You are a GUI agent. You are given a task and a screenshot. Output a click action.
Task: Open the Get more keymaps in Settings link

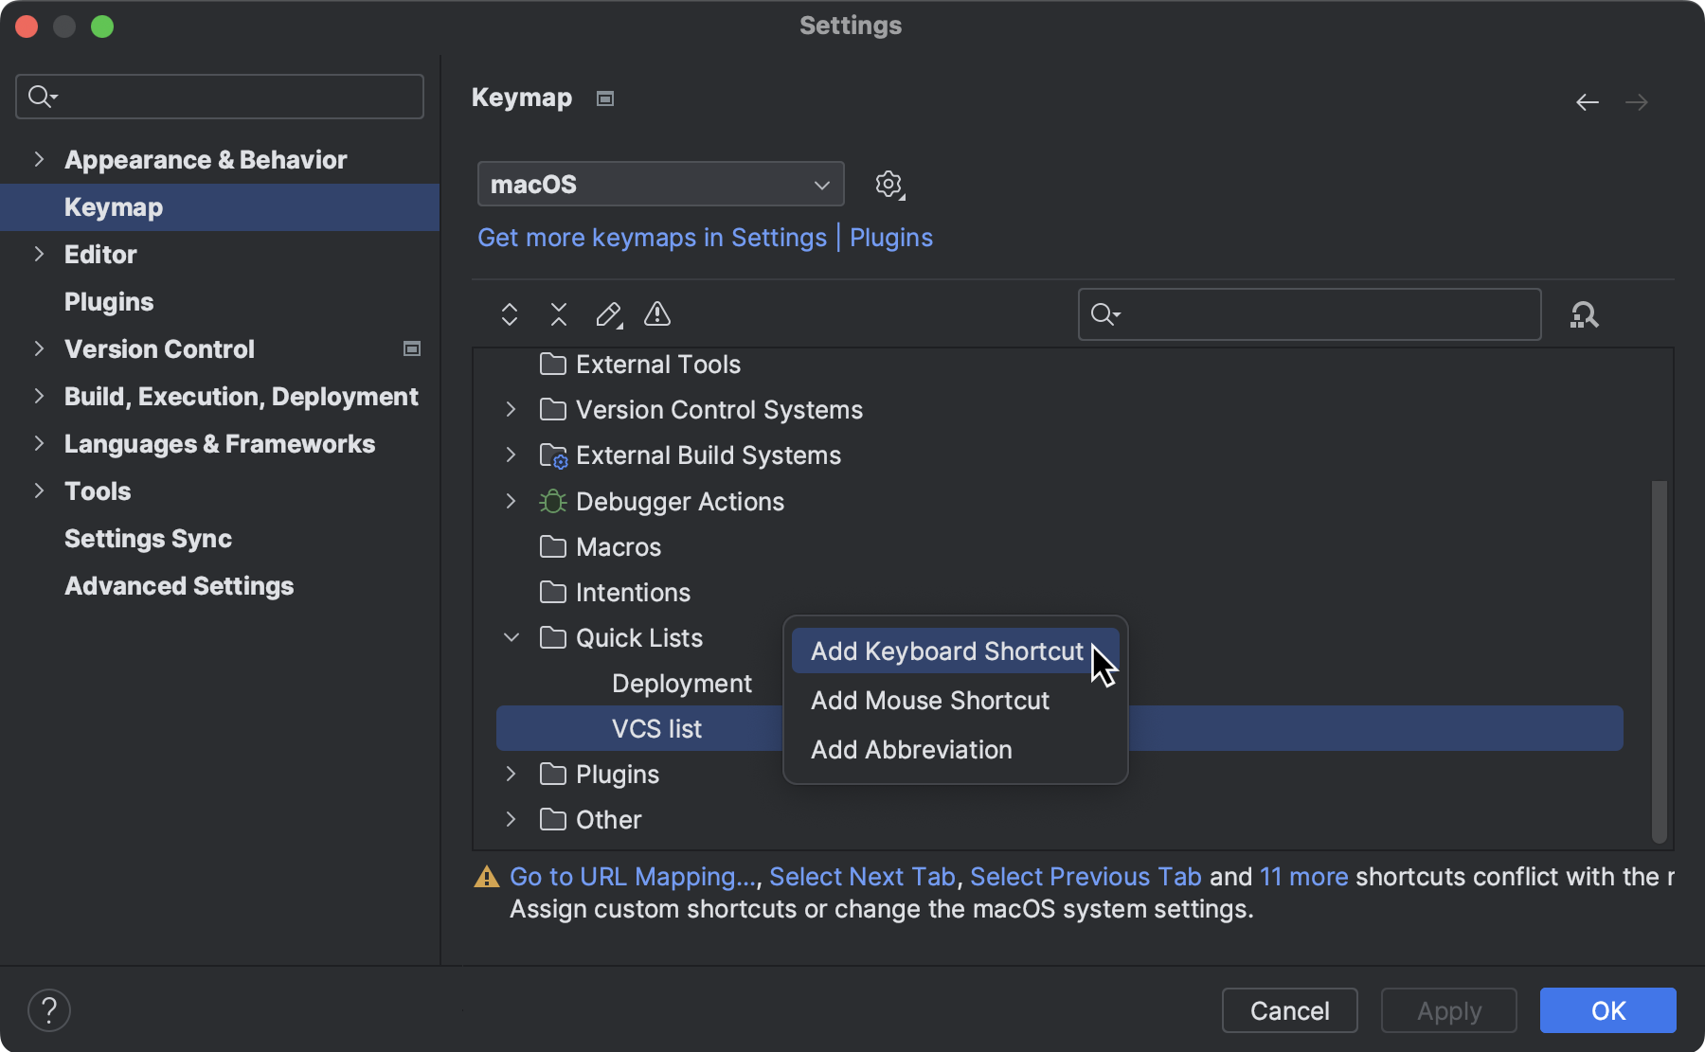tap(652, 238)
